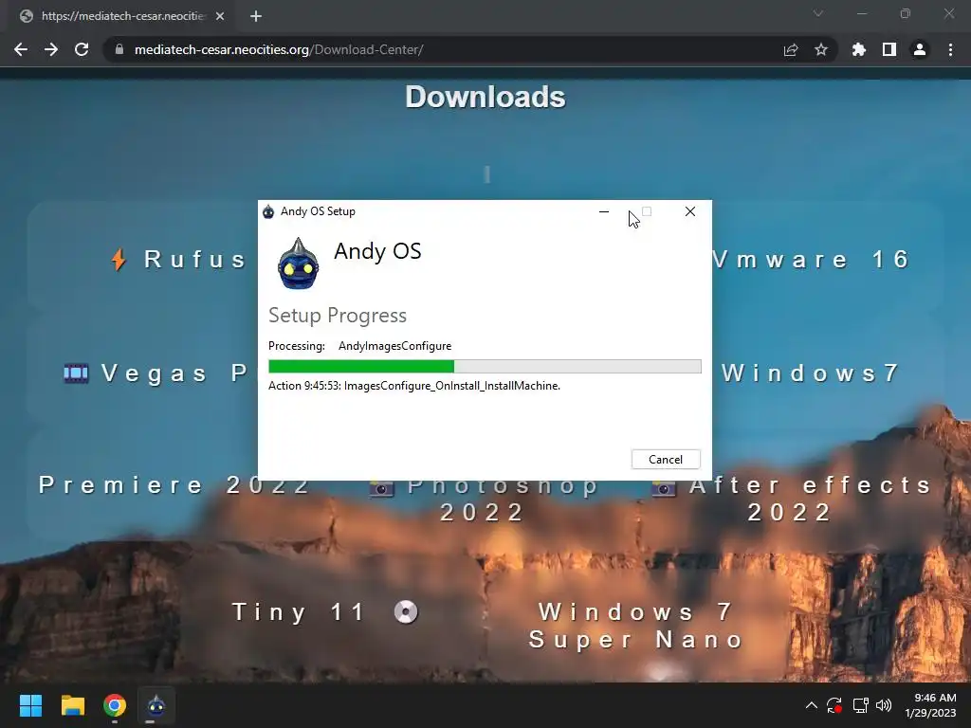This screenshot has width=971, height=728.
Task: Close the mediatech-cesar tab
Action: click(220, 16)
